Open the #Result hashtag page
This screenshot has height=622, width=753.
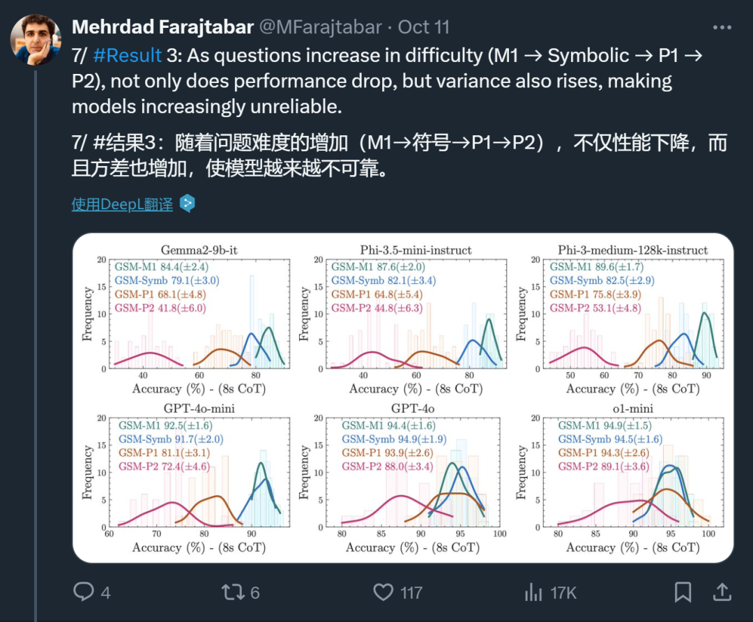tap(127, 54)
